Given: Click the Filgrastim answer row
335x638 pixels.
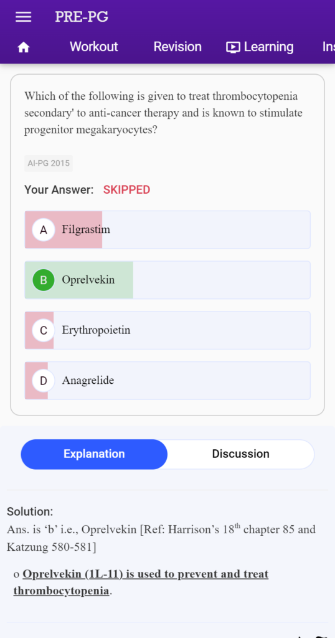Looking at the screenshot, I should tap(167, 230).
